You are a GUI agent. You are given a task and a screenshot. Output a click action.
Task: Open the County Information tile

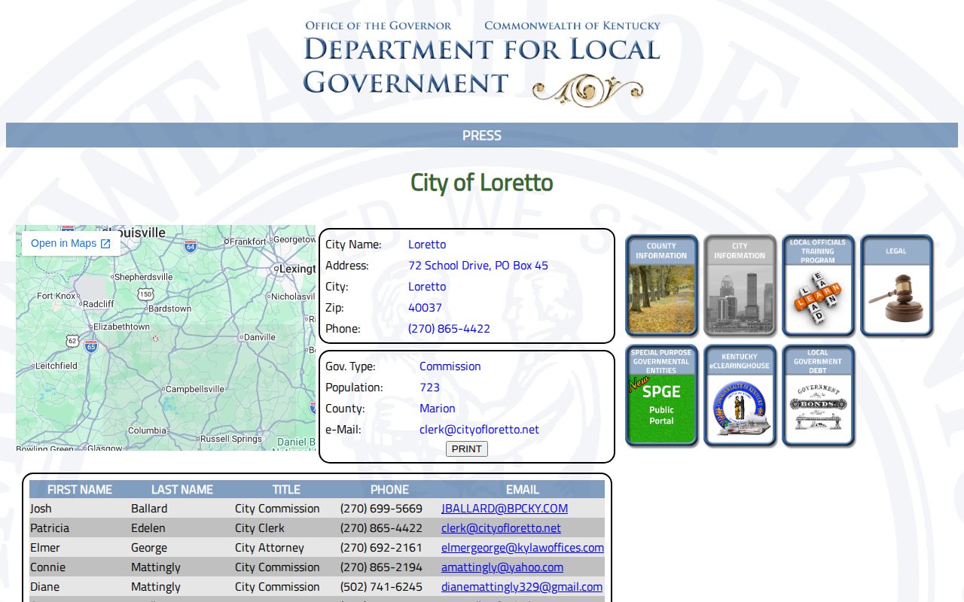pyautogui.click(x=661, y=285)
